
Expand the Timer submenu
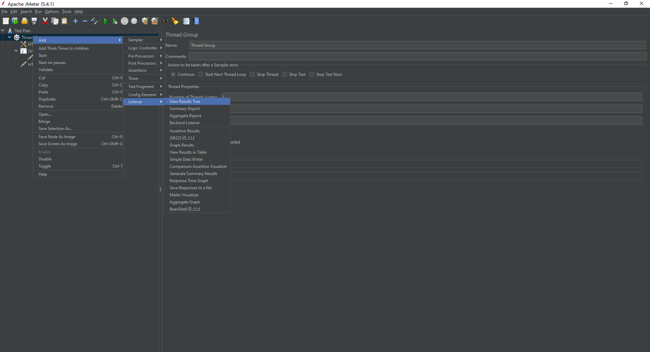click(x=144, y=78)
